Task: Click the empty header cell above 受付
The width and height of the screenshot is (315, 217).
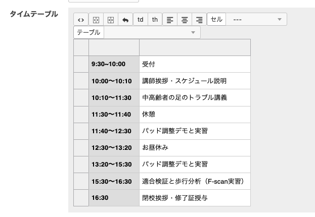Action: pyautogui.click(x=195, y=47)
